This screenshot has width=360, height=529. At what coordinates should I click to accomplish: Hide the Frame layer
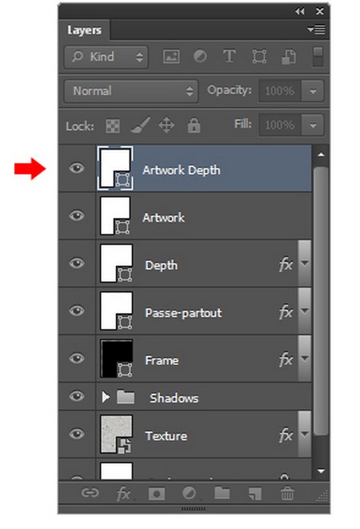(x=77, y=358)
